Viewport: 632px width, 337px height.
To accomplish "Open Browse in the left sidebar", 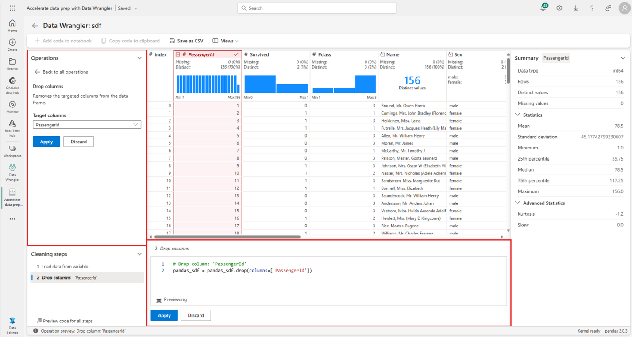I will pos(12,64).
